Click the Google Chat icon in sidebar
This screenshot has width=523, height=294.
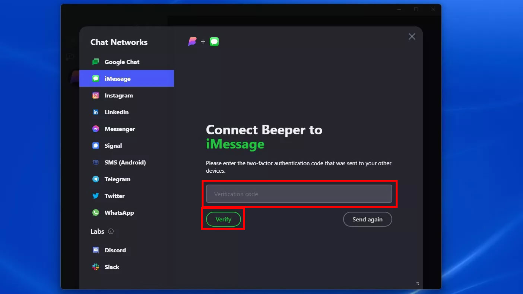96,62
